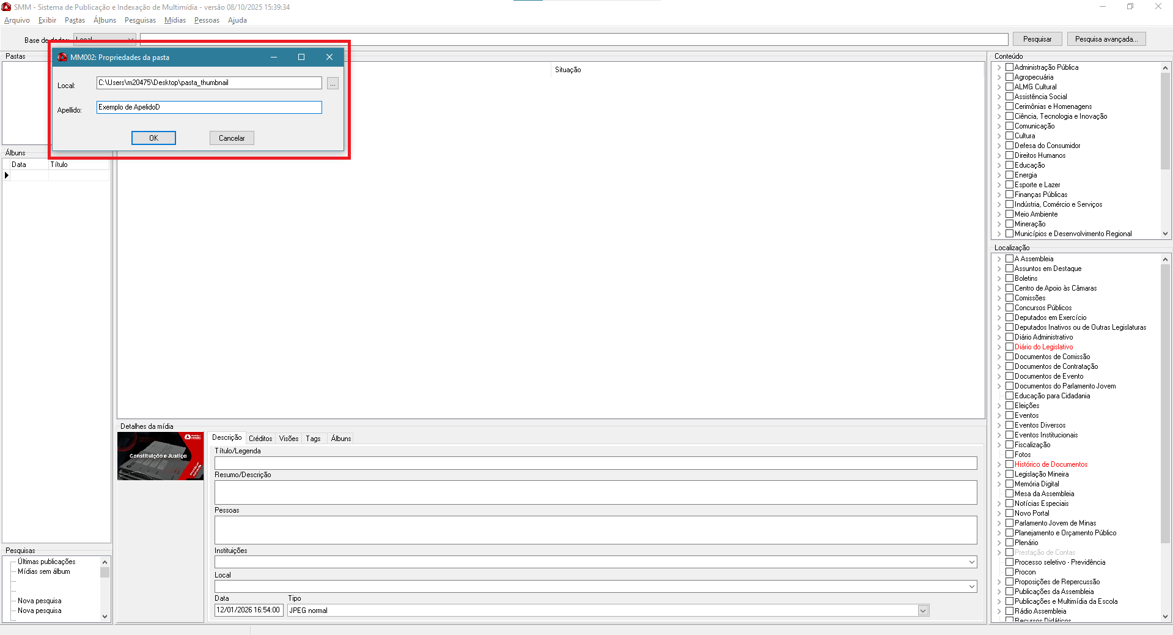Click the browse button beside the Local path

point(333,83)
